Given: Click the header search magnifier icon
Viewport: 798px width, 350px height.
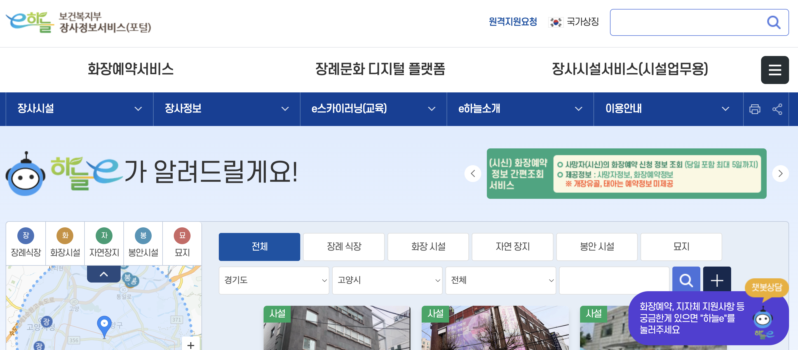Looking at the screenshot, I should coord(774,22).
